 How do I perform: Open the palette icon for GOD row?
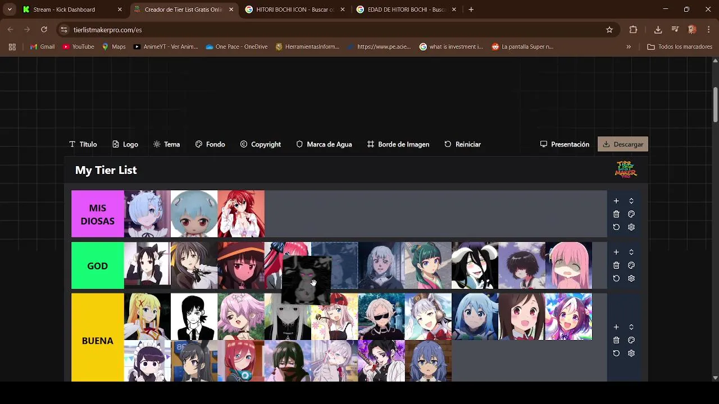tap(631, 265)
